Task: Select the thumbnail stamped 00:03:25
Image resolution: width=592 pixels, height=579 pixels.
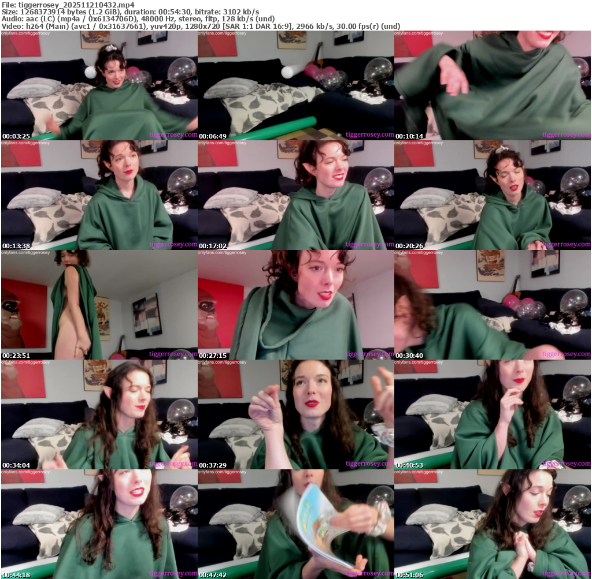Action: pos(99,85)
